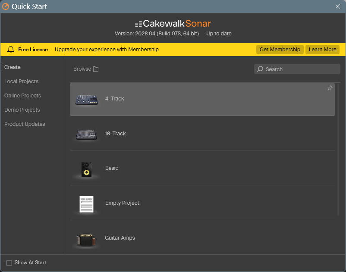Select the Empty Project label
Image resolution: width=346 pixels, height=272 pixels.
point(122,203)
